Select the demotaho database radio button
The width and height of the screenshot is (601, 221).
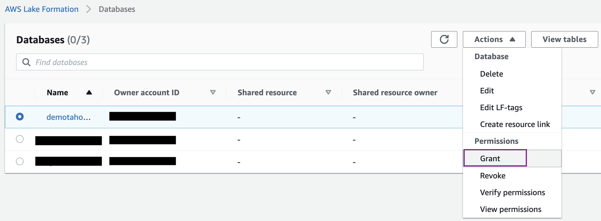[20, 117]
